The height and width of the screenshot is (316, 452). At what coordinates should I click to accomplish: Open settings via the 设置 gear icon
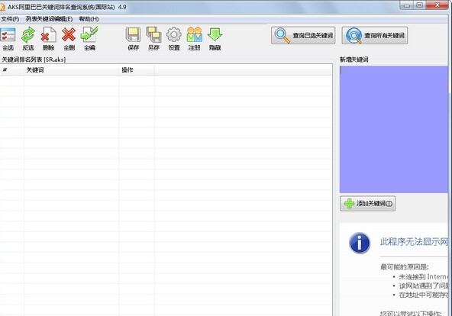174,39
